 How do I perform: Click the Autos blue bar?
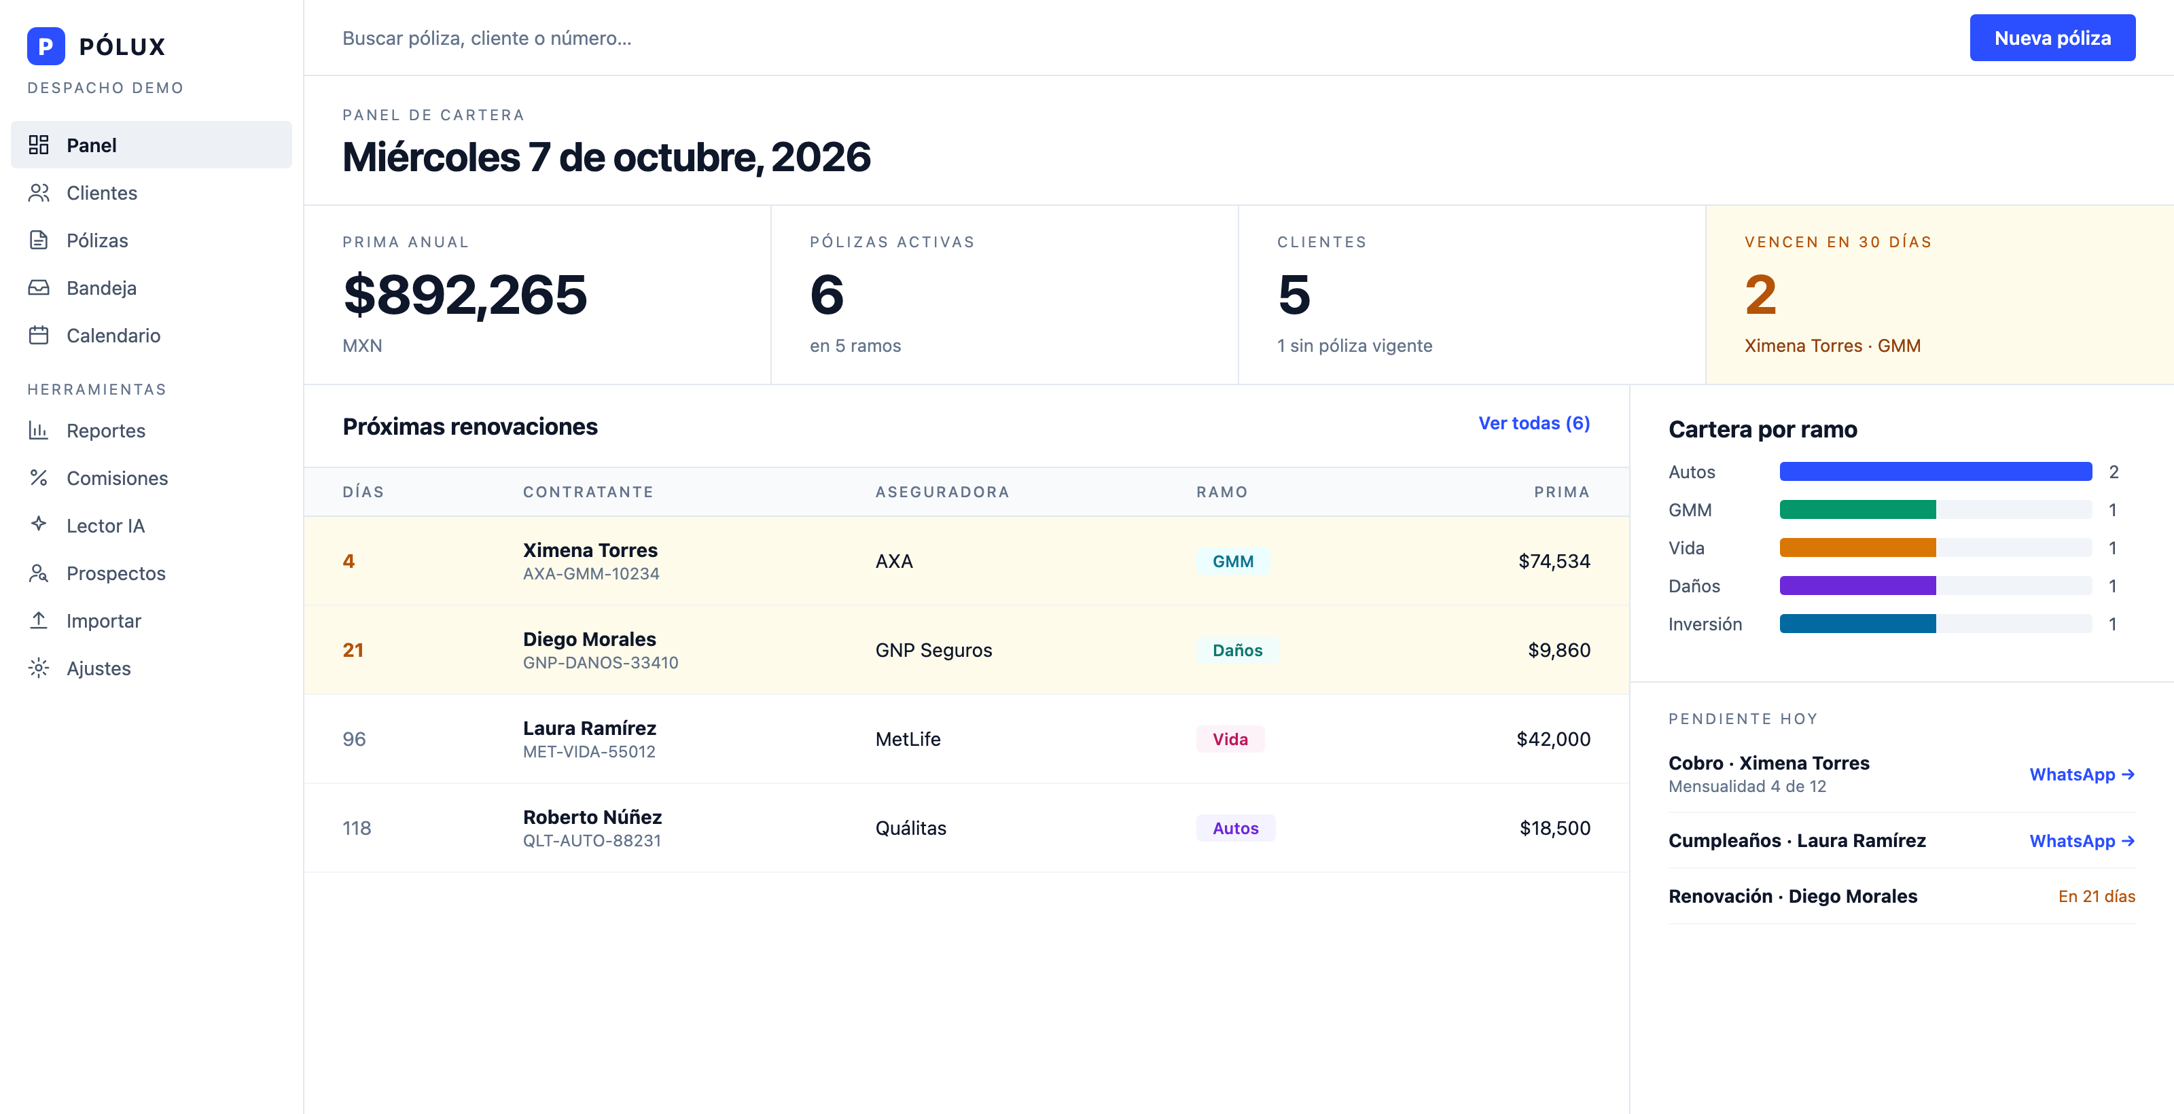[x=1936, y=472]
